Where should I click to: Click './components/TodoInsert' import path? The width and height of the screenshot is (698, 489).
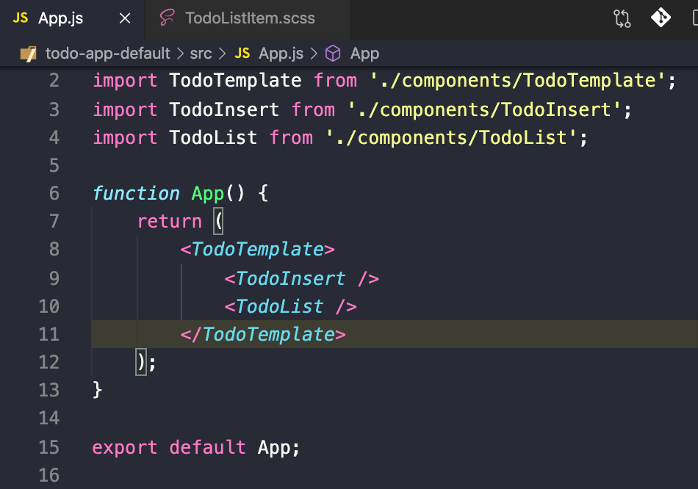pos(484,110)
